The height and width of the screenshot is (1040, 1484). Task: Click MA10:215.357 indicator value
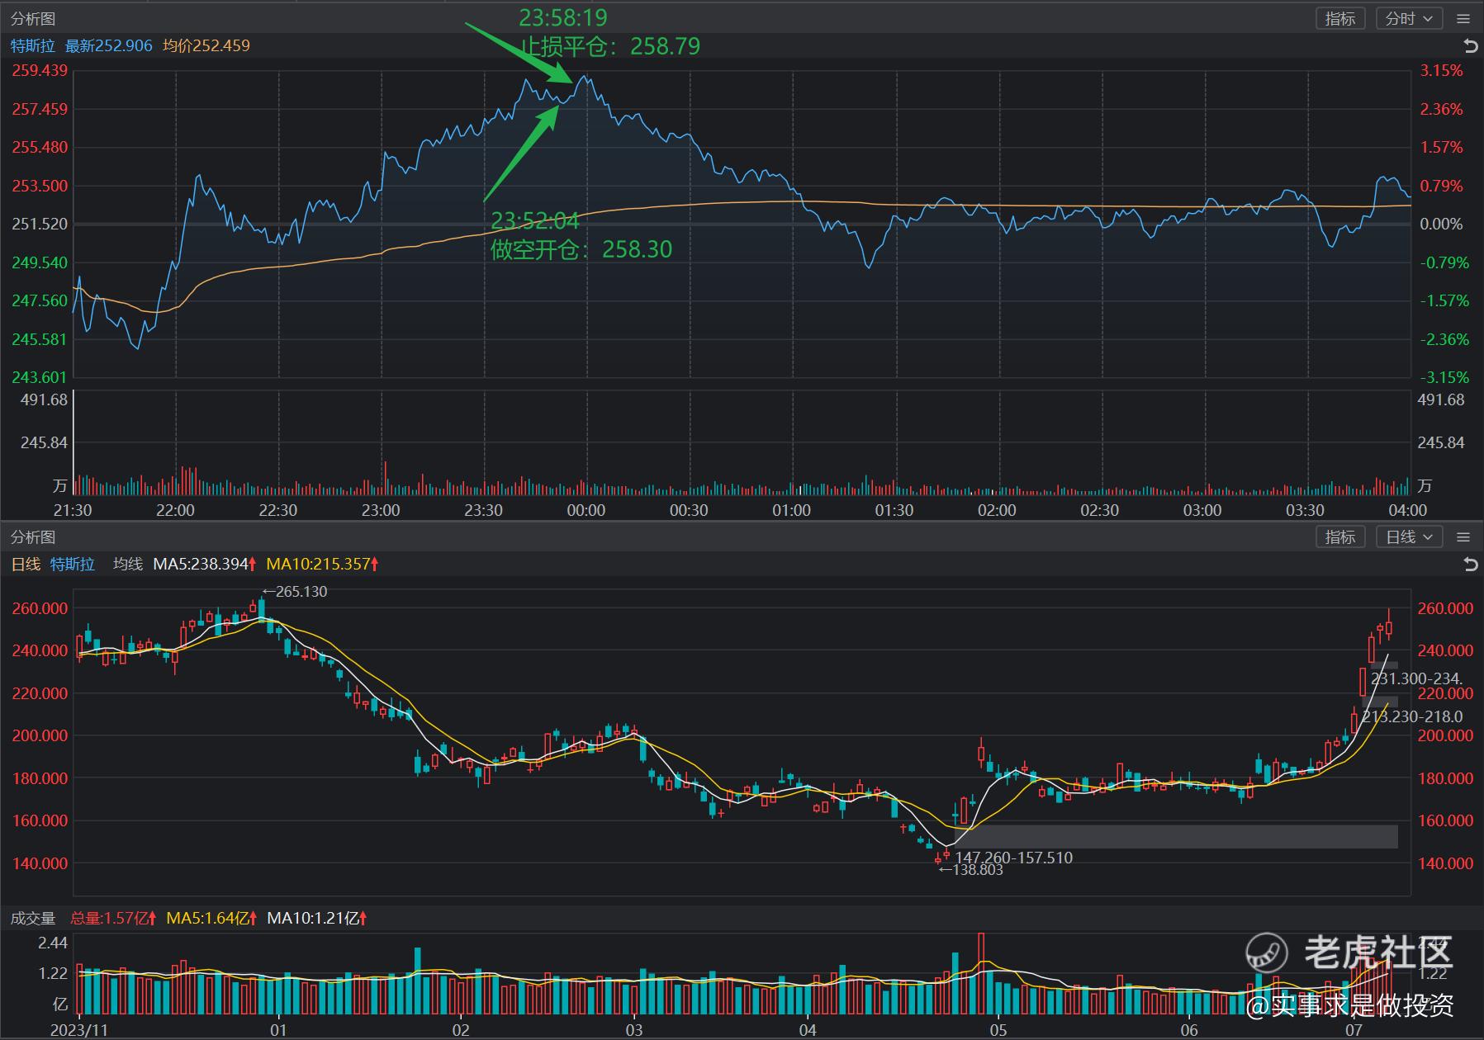click(322, 564)
